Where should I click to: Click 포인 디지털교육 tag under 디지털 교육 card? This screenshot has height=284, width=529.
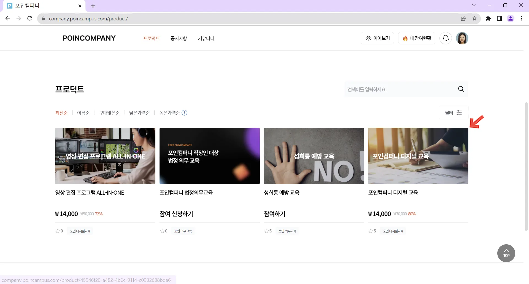pos(393,231)
